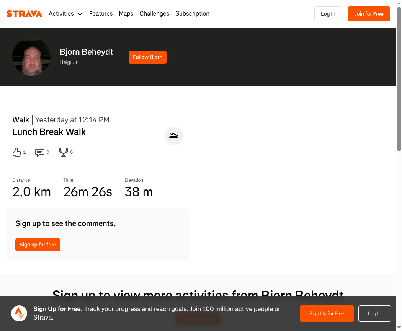Click the 'Sign up to see the comments.' heading
The height and width of the screenshot is (331, 402).
point(65,223)
